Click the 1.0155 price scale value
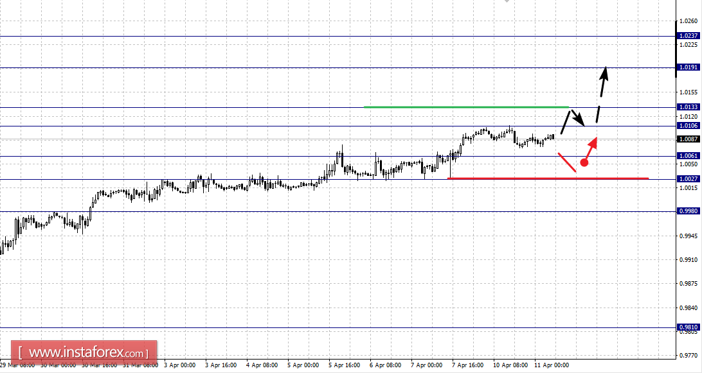Viewport: 702px width, 373px height. tap(688, 92)
